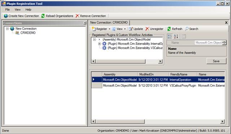Click the Name property value field
231x134 pixels.
tap(209, 43)
